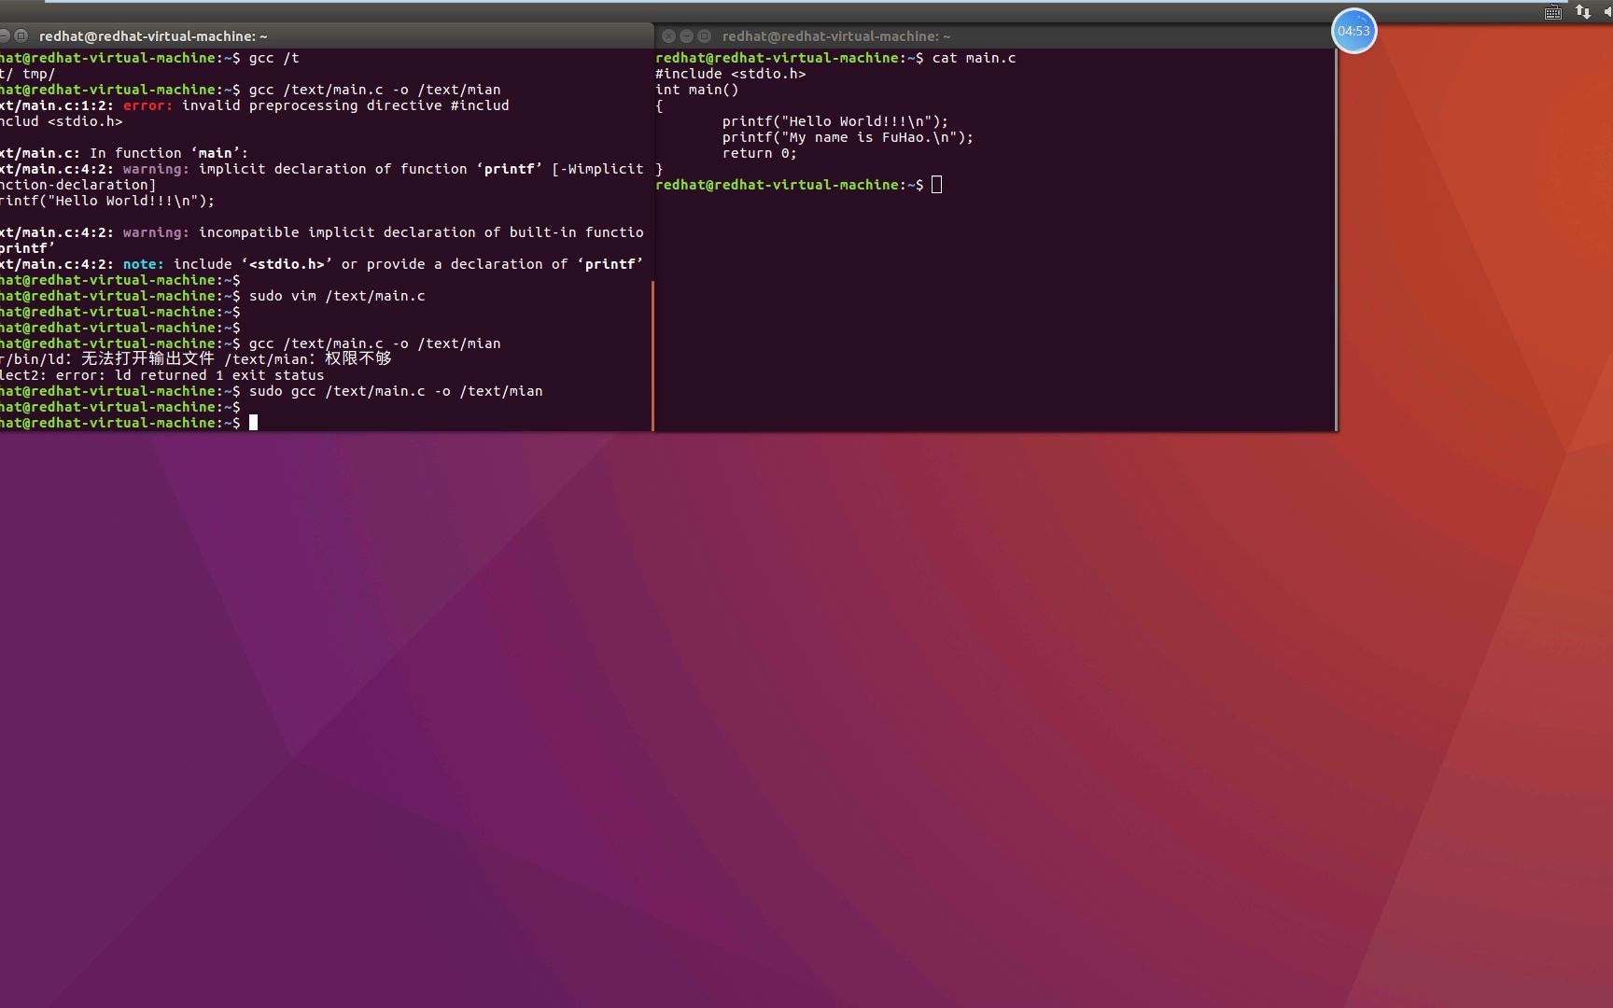This screenshot has height=1008, width=1613.
Task: Click the 'sudo gcc /text/main.c -o /text/mian' command
Action: (396, 391)
